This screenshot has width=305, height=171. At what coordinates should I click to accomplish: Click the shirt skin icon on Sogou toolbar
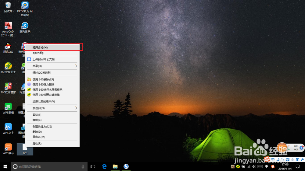297,159
